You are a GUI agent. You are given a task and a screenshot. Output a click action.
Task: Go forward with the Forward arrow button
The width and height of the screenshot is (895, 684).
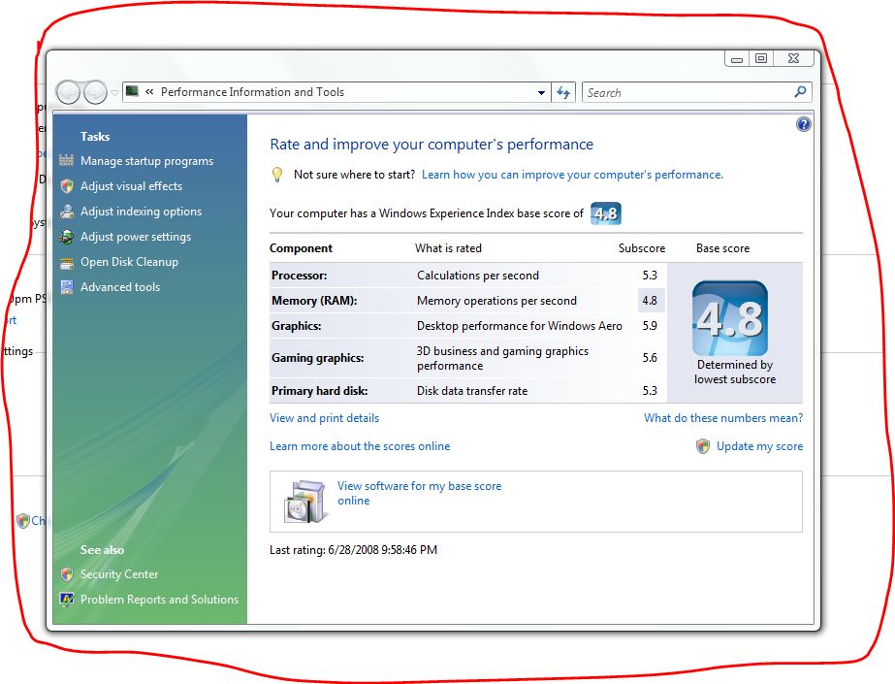(95, 92)
